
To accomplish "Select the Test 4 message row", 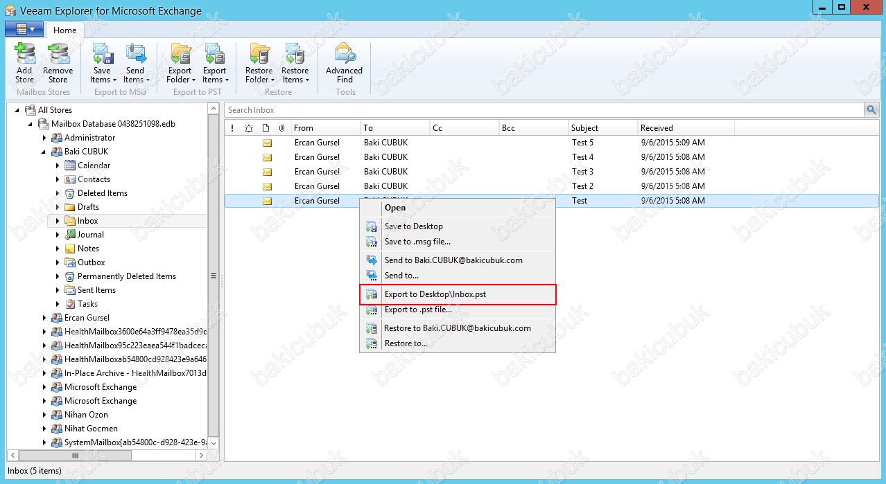I will [551, 157].
